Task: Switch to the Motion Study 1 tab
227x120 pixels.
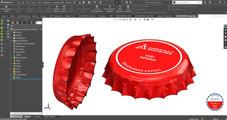Action: click(x=50, y=116)
